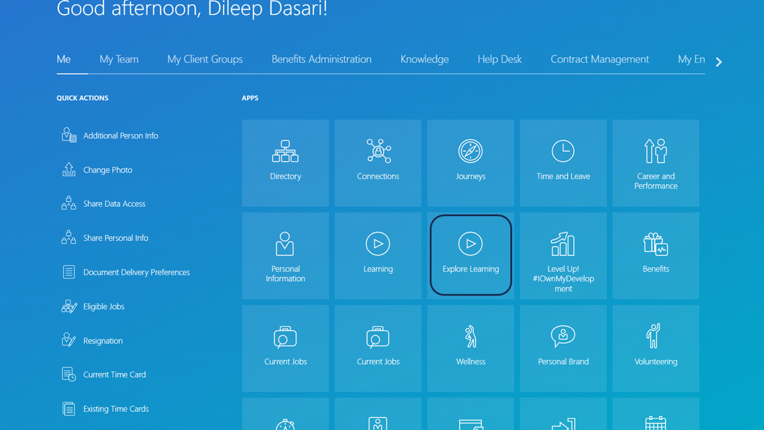Open the Benefits gift box app icon
Screen dimensions: 764x430
(655, 244)
